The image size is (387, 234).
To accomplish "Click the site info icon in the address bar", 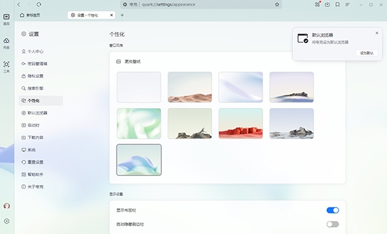I will click(x=125, y=5).
